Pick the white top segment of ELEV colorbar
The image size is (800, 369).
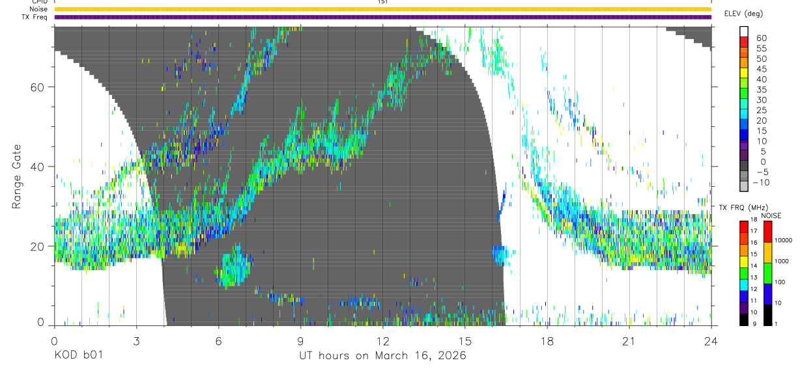tap(744, 33)
